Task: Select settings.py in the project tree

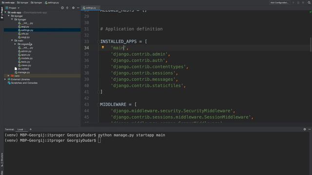Action: click(x=26, y=30)
